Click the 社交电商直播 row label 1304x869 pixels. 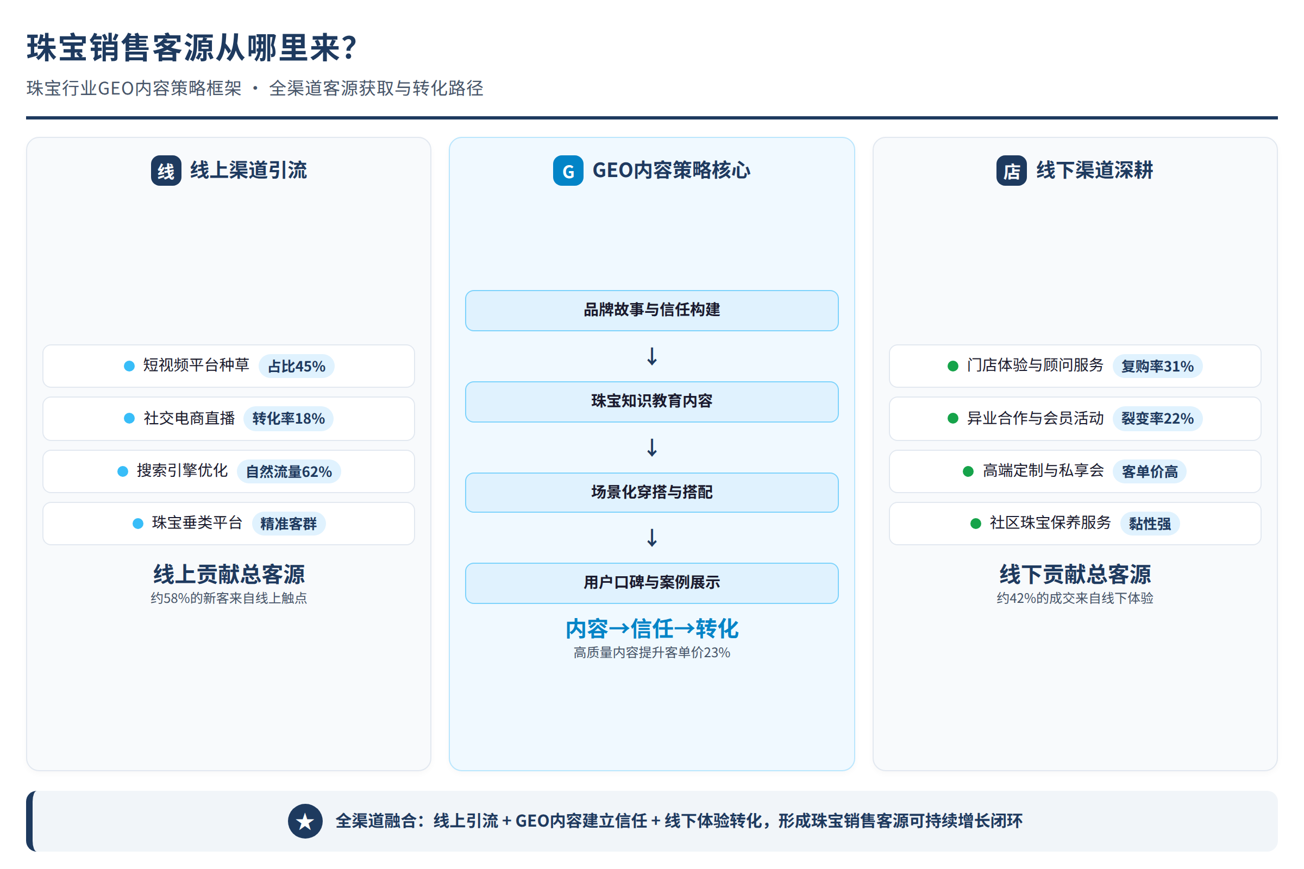(x=189, y=418)
